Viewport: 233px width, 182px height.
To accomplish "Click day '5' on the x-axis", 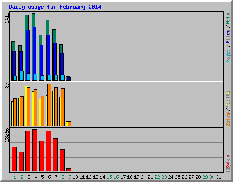I will coord(42,177).
